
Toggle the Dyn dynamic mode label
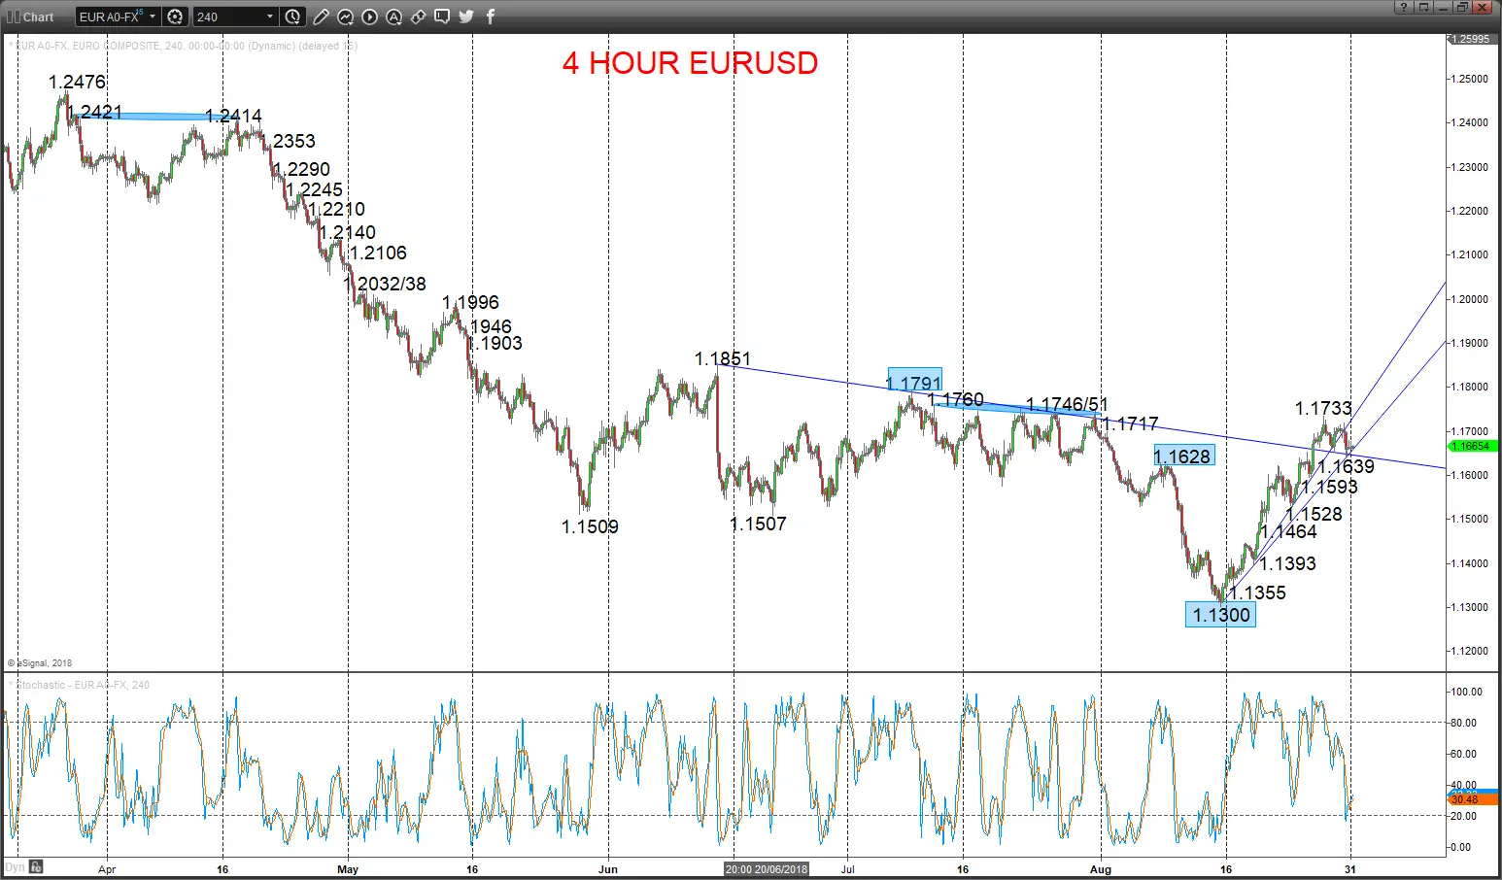pyautogui.click(x=15, y=867)
